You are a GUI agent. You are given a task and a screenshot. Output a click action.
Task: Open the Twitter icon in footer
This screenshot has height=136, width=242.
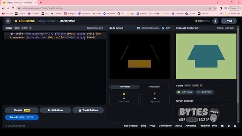(x=228, y=126)
